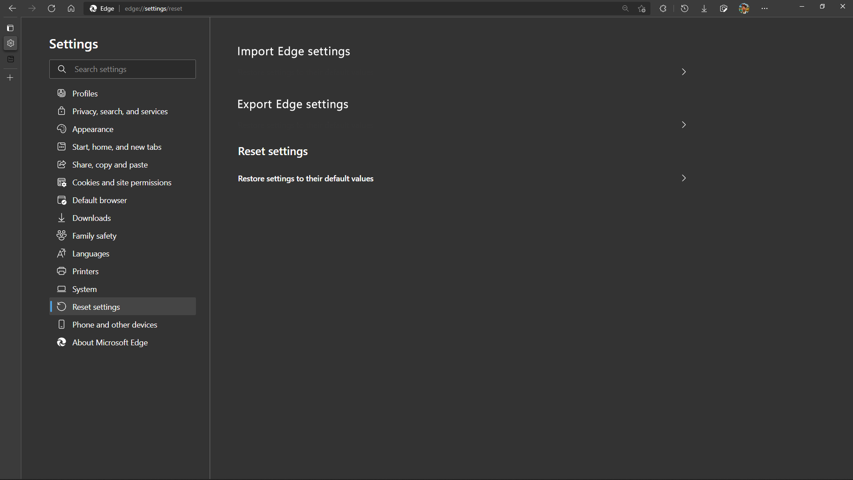Image resolution: width=853 pixels, height=480 pixels.
Task: Add a new tab with plus icon
Action: pos(10,77)
